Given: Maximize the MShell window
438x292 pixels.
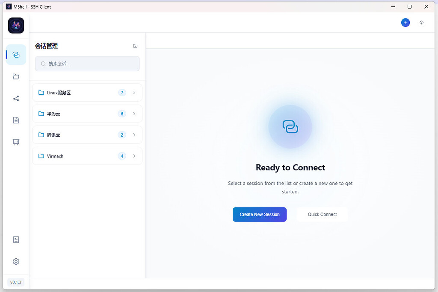Looking at the screenshot, I should click(x=409, y=7).
